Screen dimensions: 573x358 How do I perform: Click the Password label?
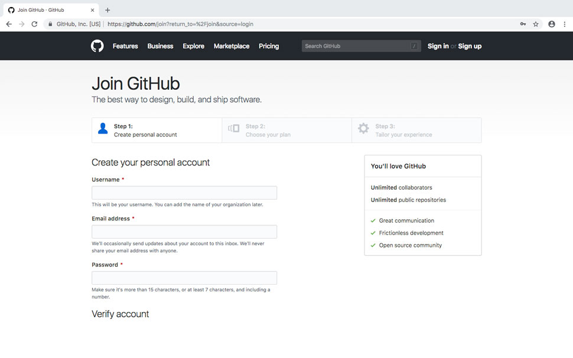point(105,265)
